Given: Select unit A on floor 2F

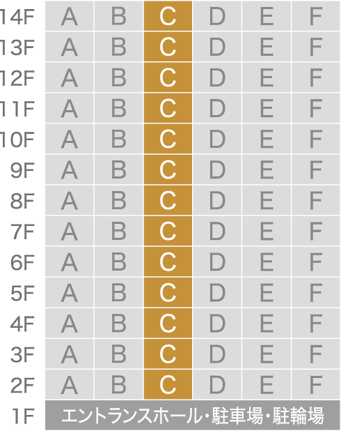Looking at the screenshot, I should point(70,385).
